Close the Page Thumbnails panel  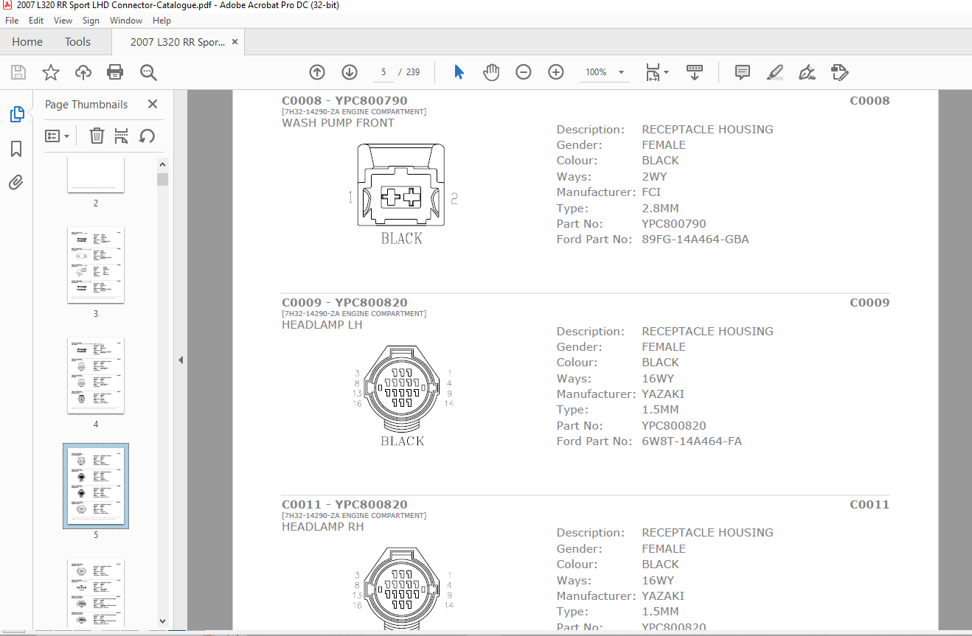[153, 105]
